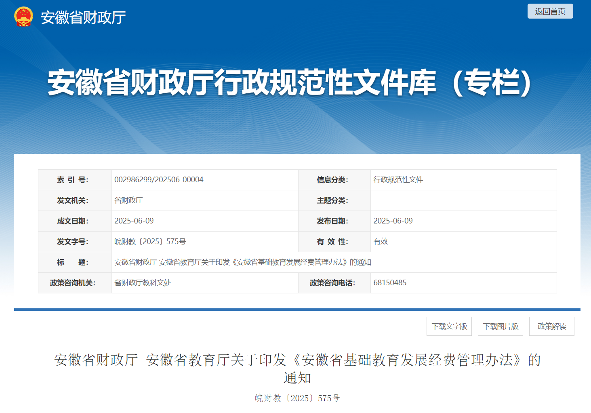Viewport: 591px width, 413px height.
Task: Click the 主题分类 label cell
Action: (334, 200)
